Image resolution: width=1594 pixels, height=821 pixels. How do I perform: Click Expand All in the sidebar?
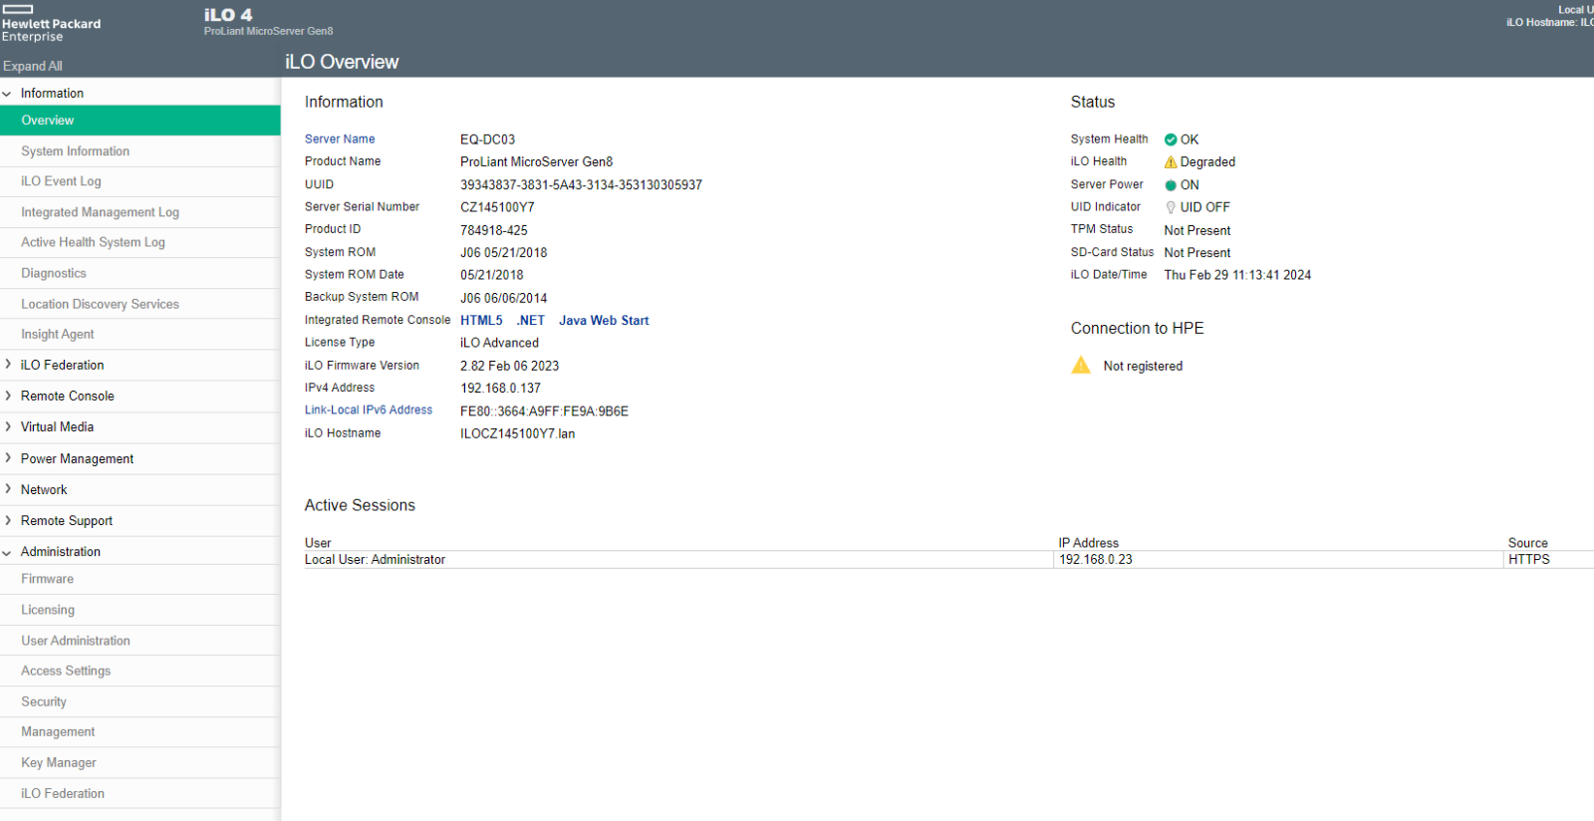point(33,66)
